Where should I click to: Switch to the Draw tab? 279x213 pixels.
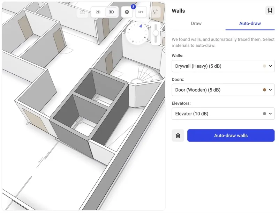tap(196, 23)
